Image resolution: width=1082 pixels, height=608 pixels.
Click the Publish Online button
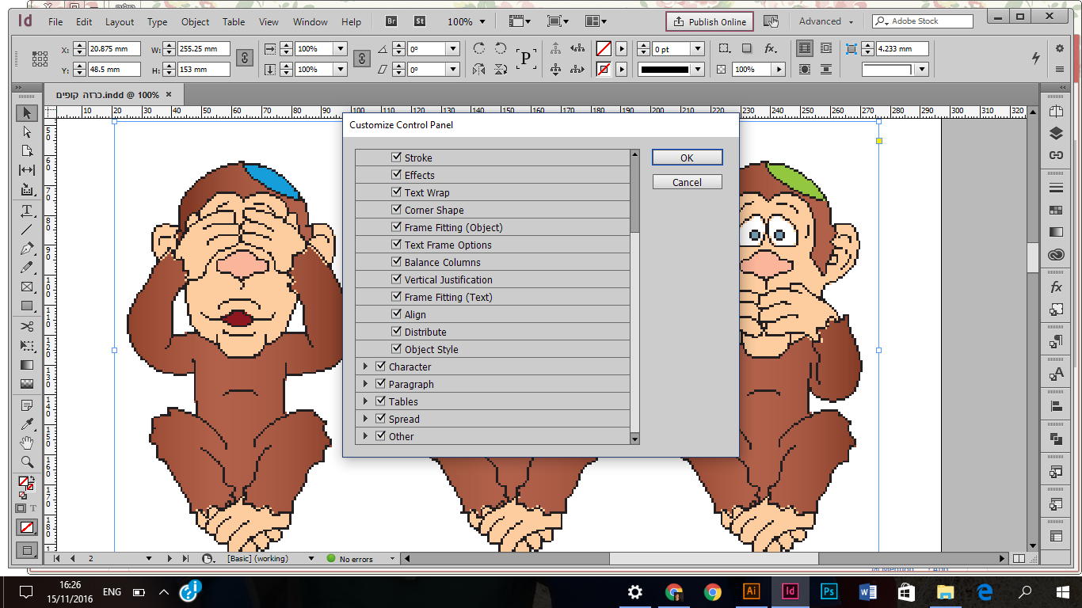click(708, 21)
